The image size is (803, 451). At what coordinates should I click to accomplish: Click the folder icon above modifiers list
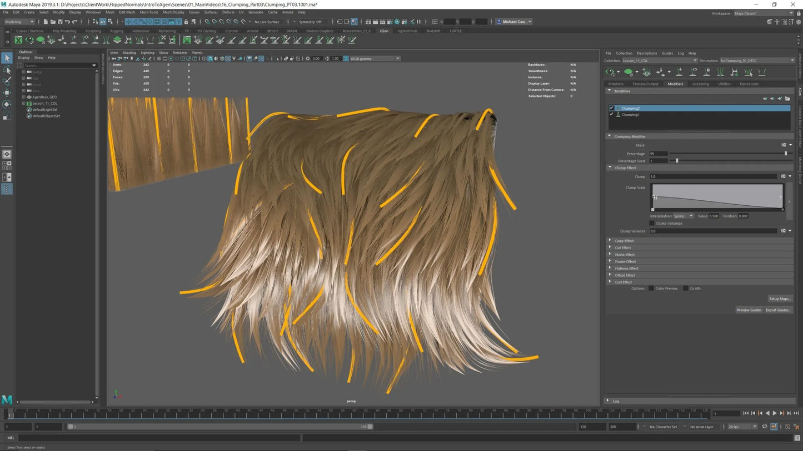[787, 99]
